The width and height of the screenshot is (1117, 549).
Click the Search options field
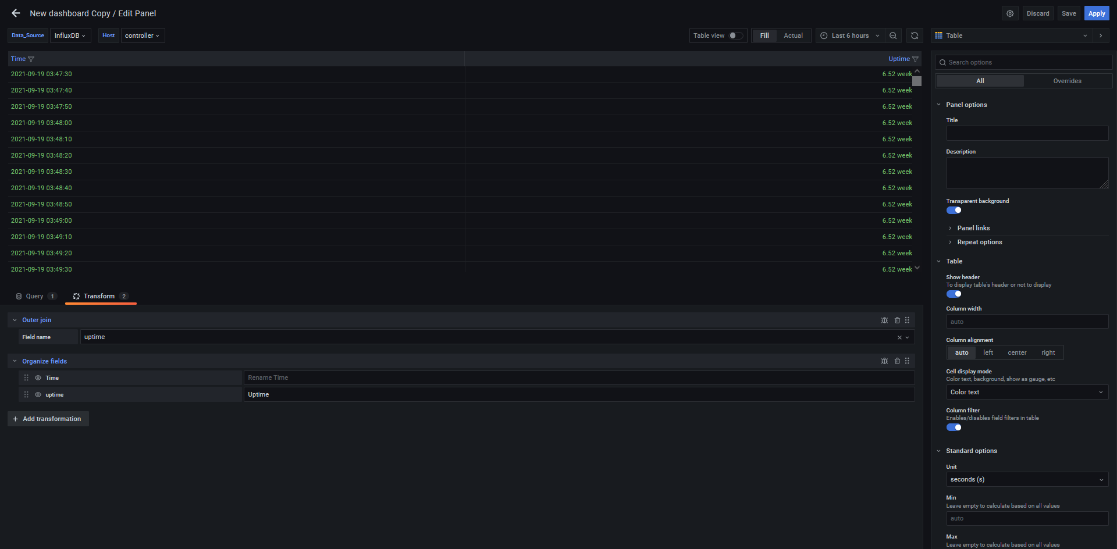[1024, 62]
